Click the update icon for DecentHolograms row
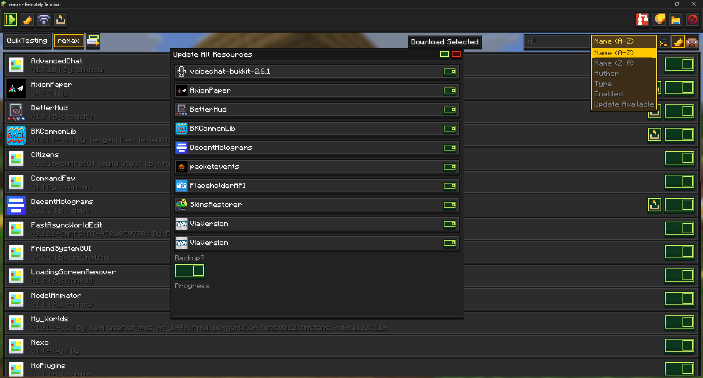Screen dimensions: 703x378 (x=655, y=205)
